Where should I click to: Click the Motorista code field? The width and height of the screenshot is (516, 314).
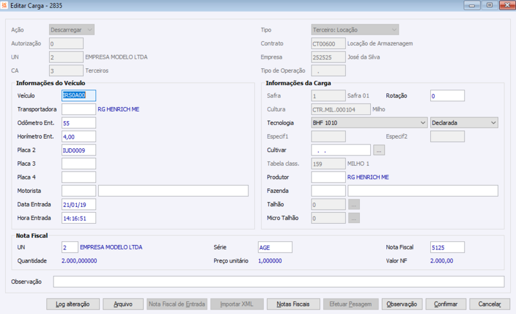(79, 191)
